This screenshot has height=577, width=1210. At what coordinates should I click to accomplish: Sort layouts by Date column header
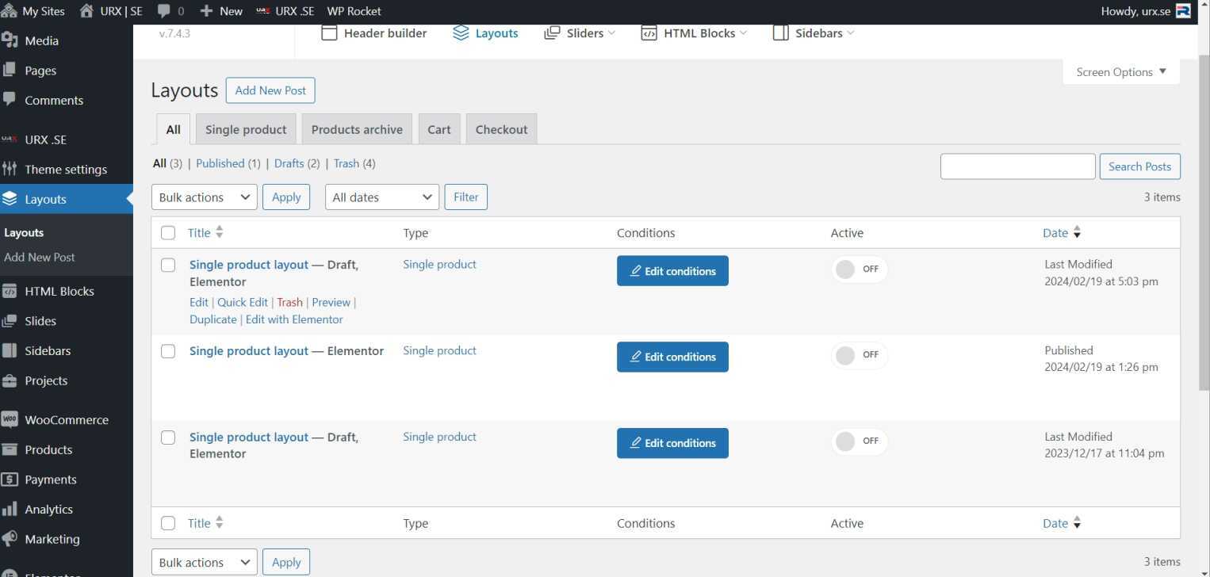tap(1055, 233)
